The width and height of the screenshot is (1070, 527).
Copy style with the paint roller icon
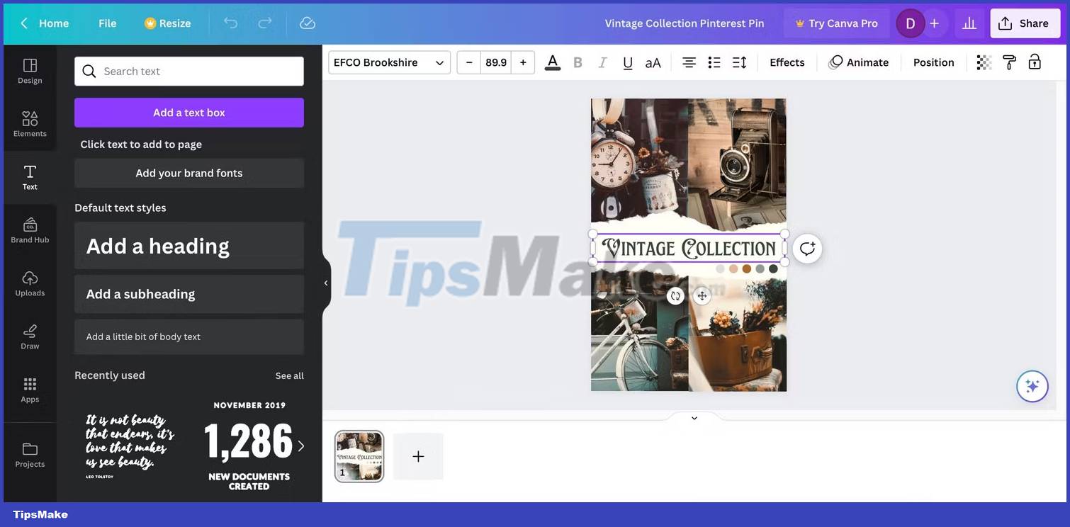pyautogui.click(x=1008, y=62)
